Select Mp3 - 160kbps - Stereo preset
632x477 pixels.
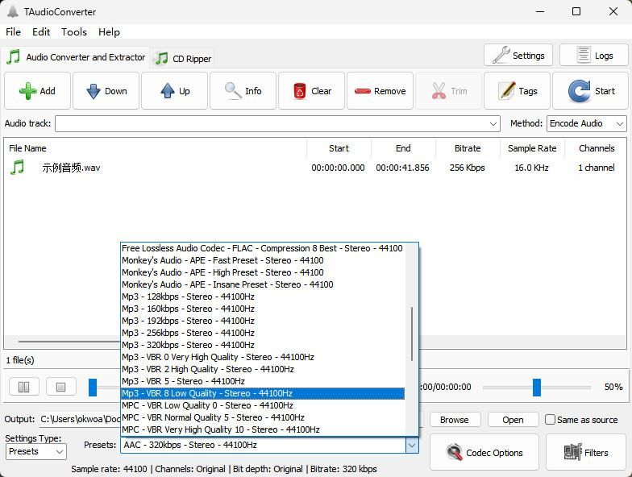(263, 309)
